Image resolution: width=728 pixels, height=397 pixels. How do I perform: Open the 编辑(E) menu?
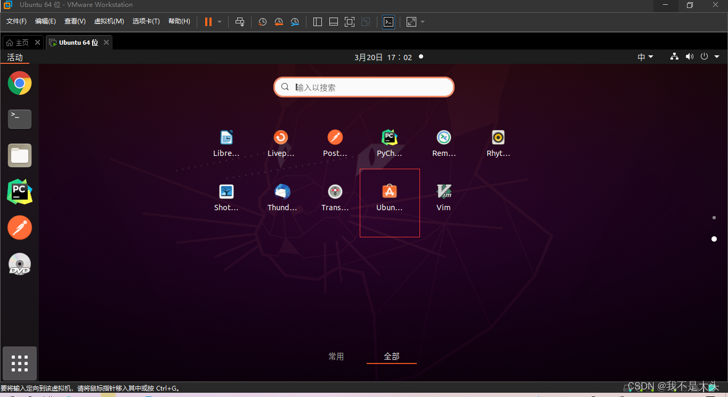pyautogui.click(x=45, y=21)
